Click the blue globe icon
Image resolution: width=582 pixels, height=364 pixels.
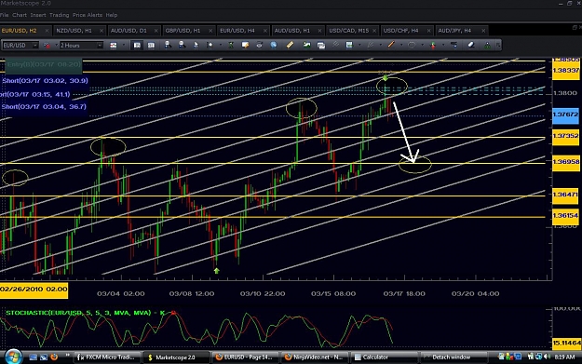(274, 45)
